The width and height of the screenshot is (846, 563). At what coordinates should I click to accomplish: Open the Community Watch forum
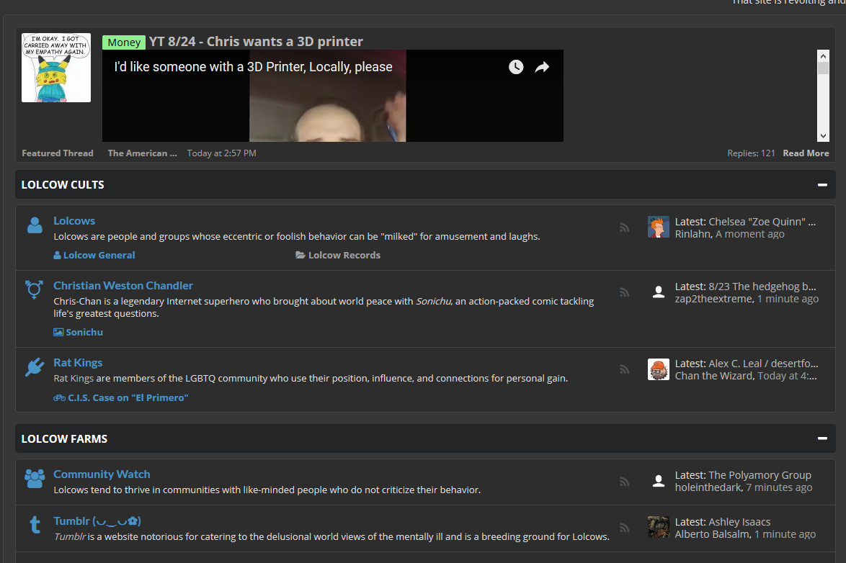click(102, 474)
